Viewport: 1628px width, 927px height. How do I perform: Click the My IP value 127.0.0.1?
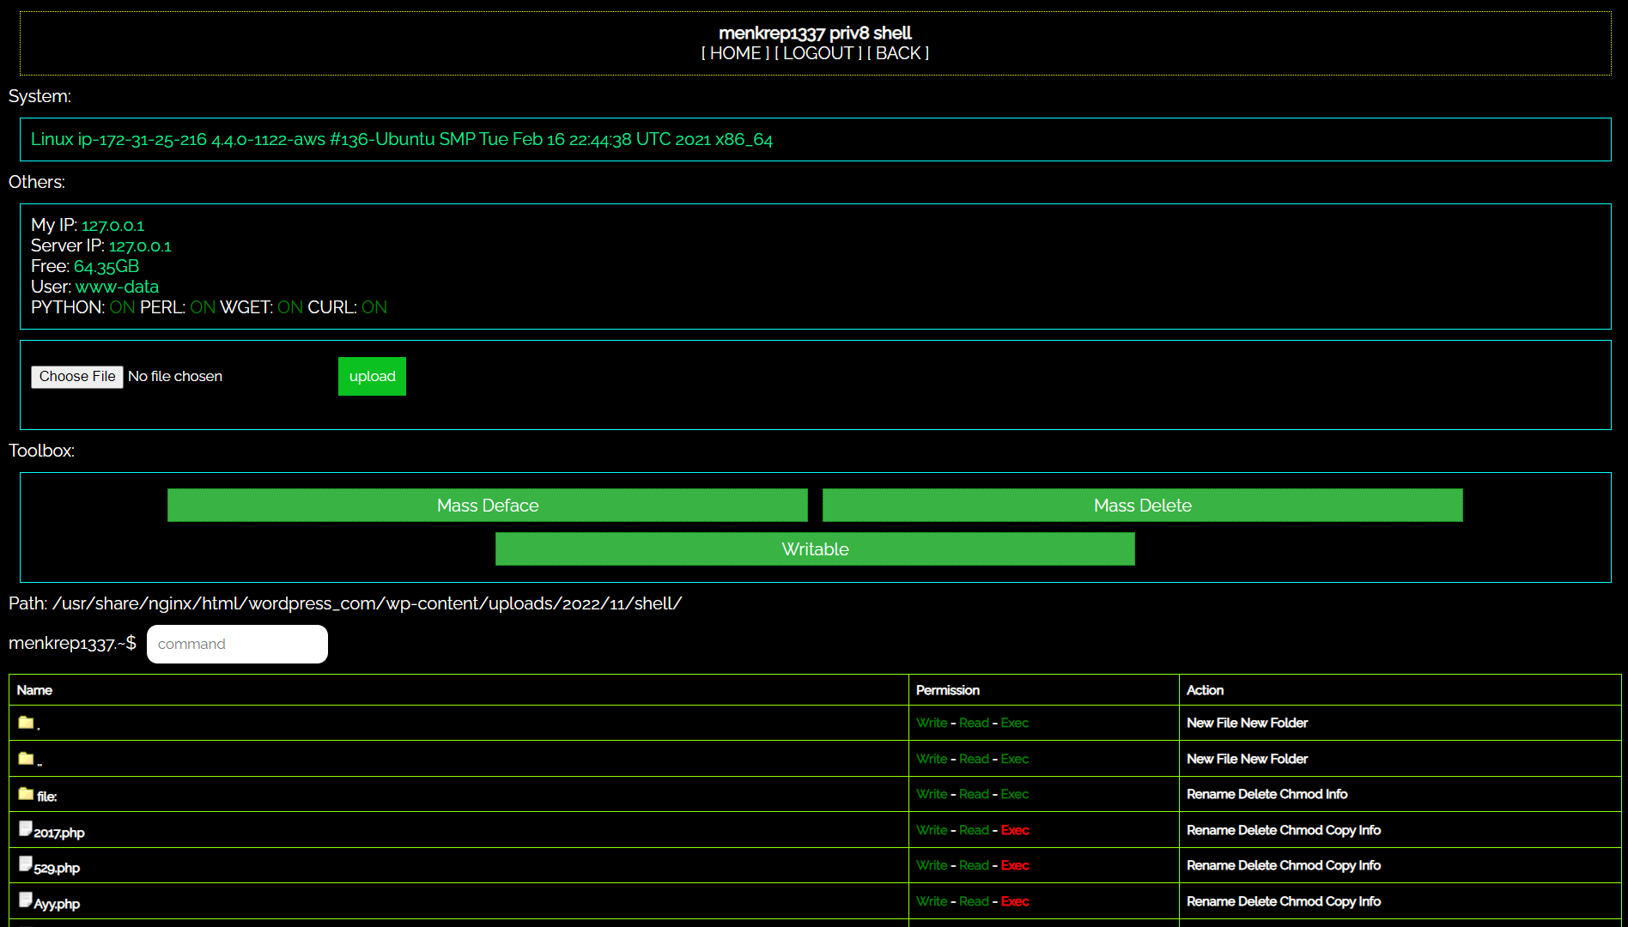pos(112,225)
